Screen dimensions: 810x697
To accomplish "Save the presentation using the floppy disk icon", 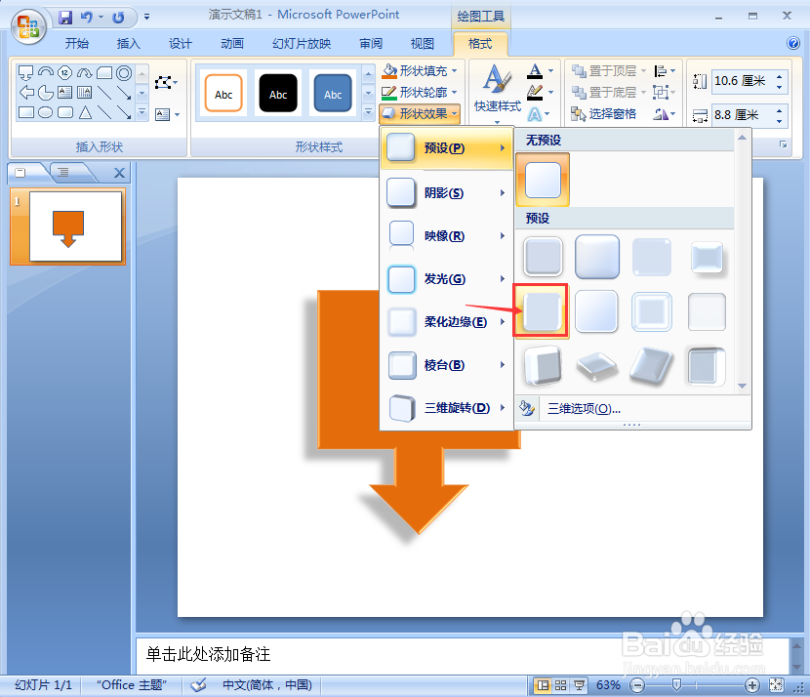I will pyautogui.click(x=65, y=17).
